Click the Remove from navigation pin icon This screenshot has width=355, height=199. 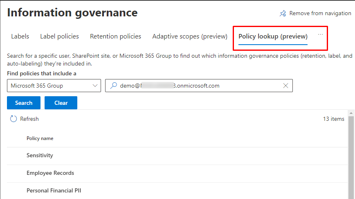[283, 14]
